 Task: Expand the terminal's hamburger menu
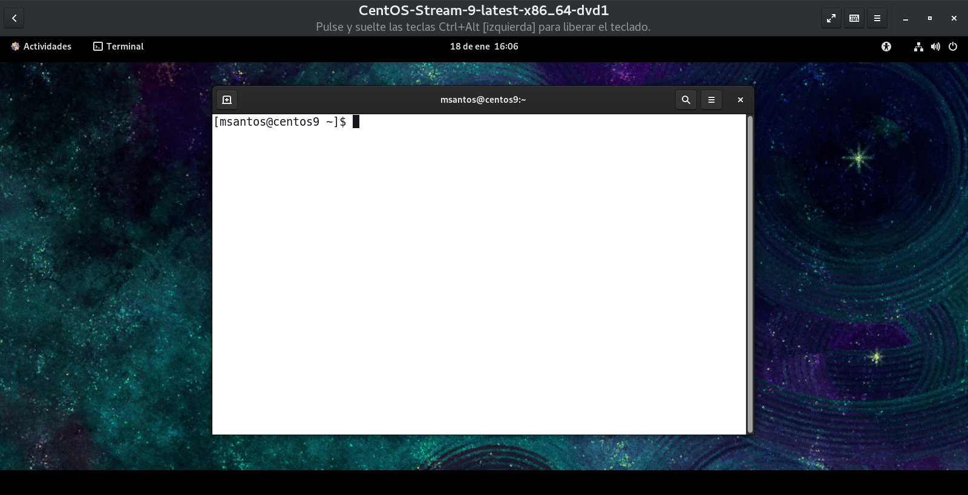tap(711, 100)
